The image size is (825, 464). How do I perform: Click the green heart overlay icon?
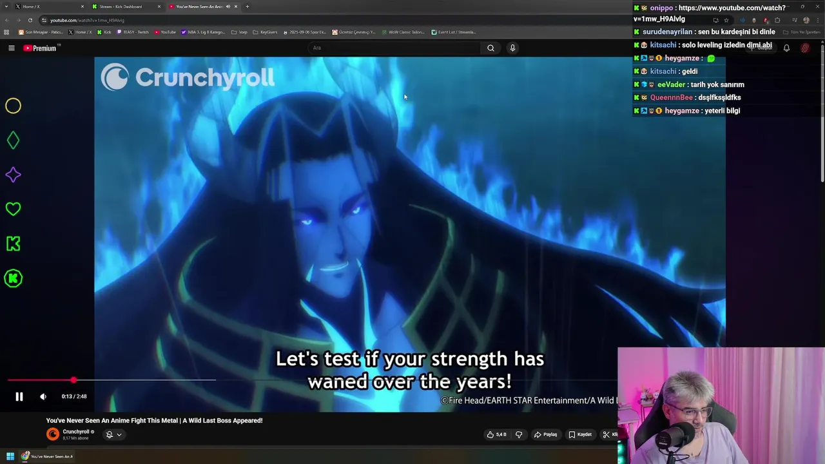(x=13, y=209)
